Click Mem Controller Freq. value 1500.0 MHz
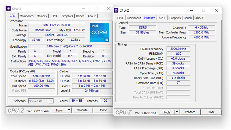231x130 pixels. click(201, 32)
